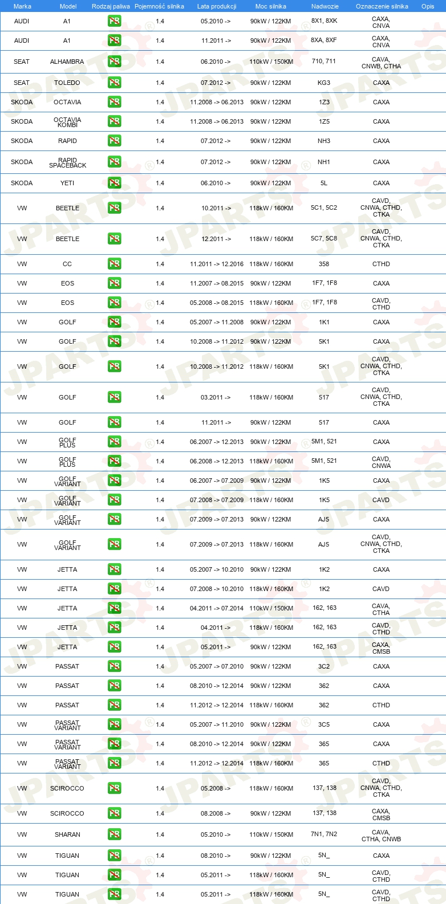Select the ALHAMBRA model cell
The height and width of the screenshot is (904, 446).
[x=67, y=62]
